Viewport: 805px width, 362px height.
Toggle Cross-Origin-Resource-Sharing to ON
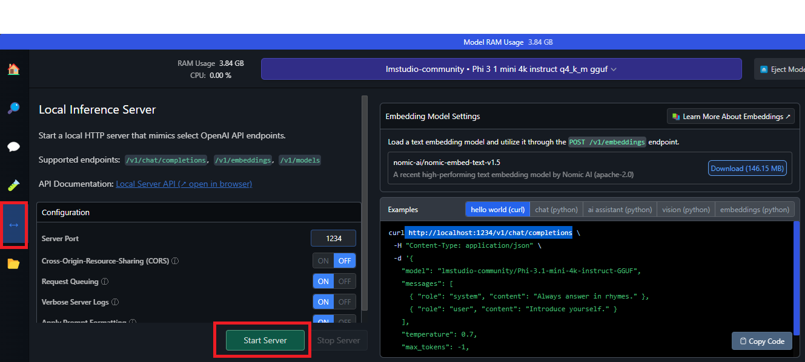click(323, 260)
